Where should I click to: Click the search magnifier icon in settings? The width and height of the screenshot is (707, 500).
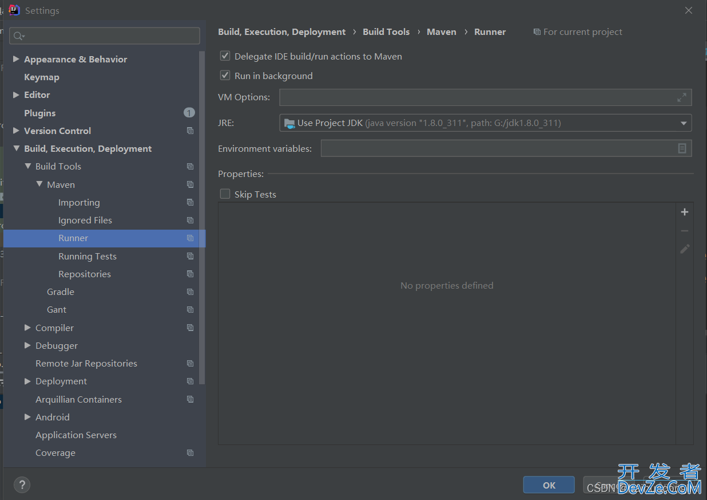19,36
